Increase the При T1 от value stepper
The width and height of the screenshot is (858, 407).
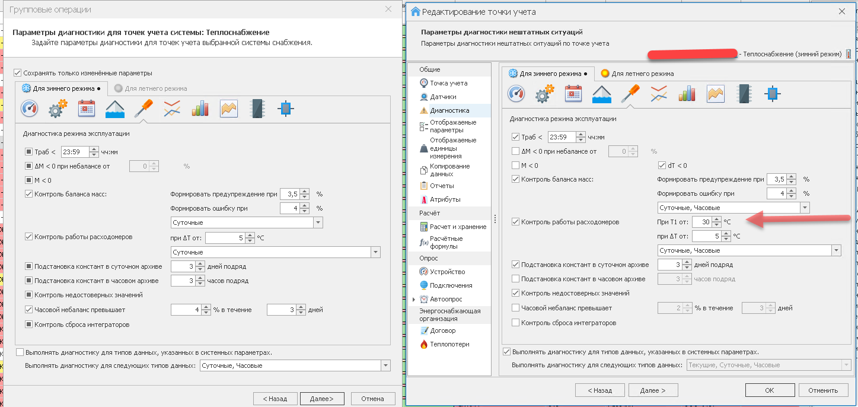(x=717, y=219)
